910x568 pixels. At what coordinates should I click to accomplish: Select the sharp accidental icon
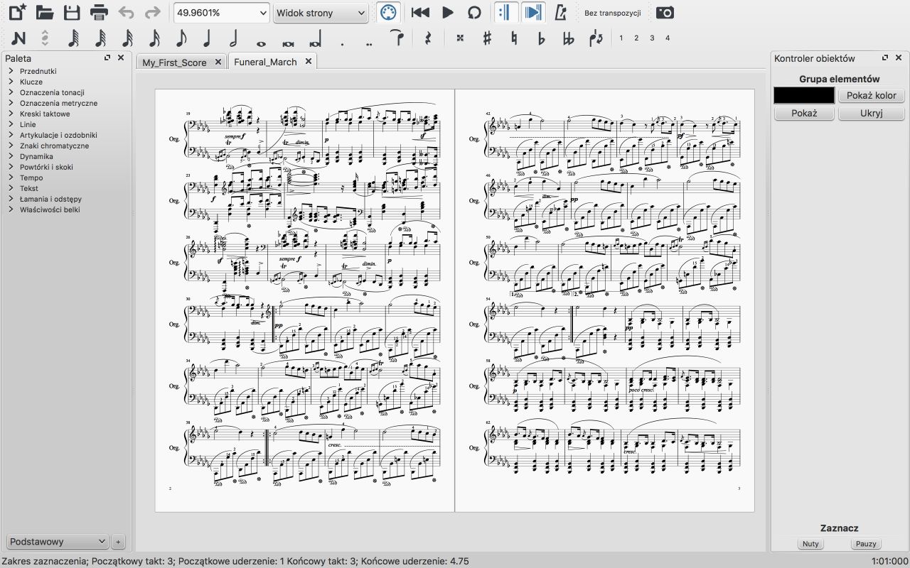pos(487,38)
